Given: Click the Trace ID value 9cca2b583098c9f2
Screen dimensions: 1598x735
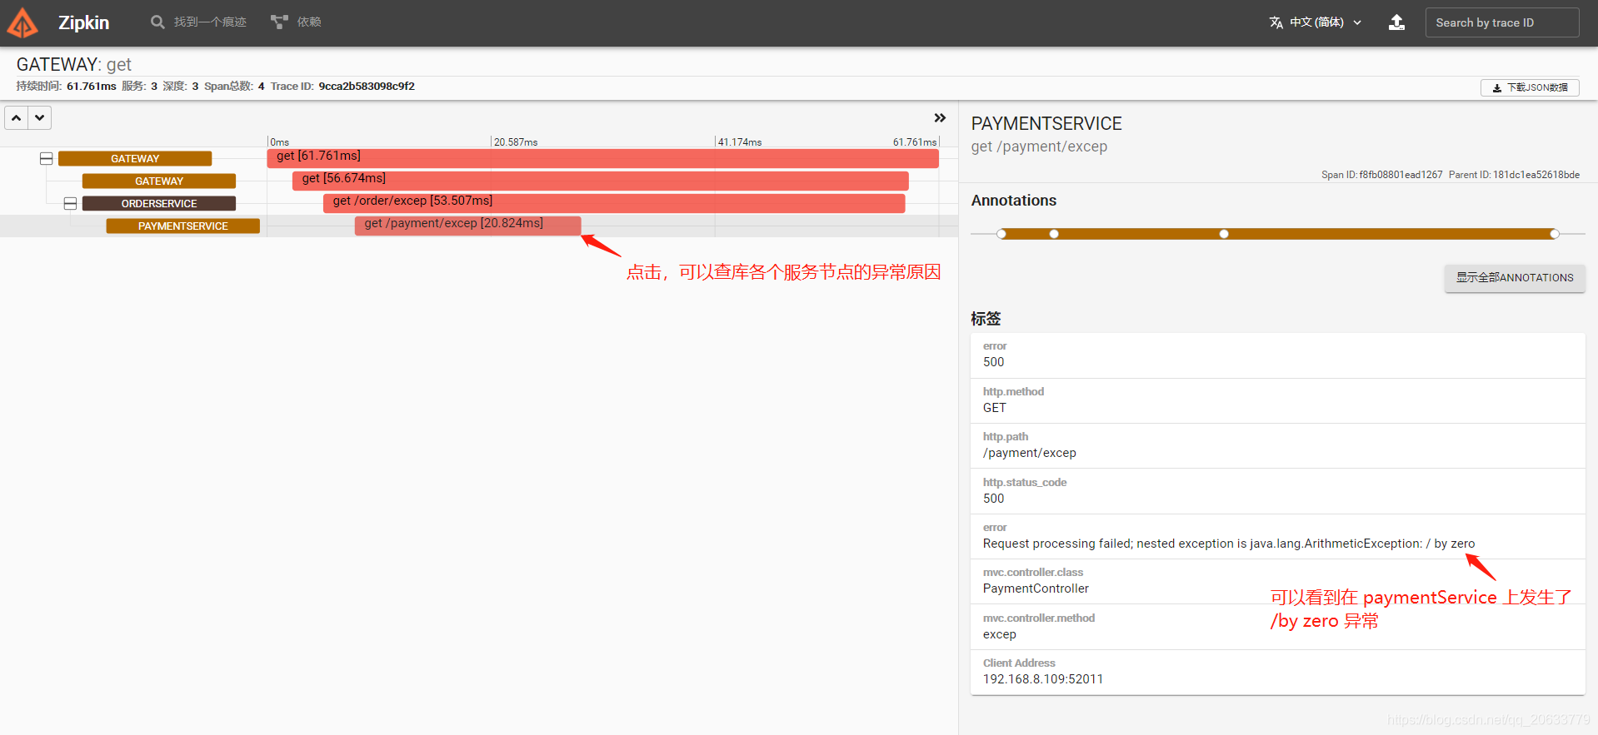Looking at the screenshot, I should point(367,87).
